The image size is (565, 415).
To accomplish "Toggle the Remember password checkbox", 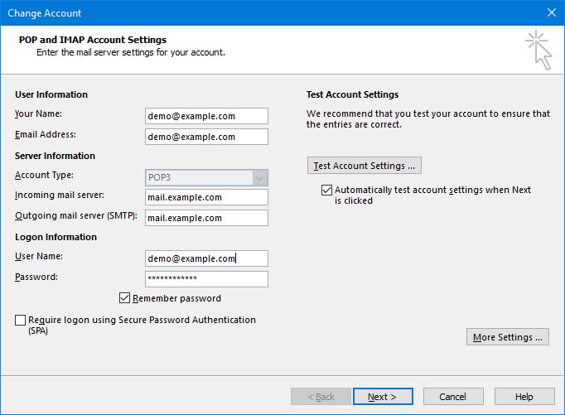I will click(125, 298).
